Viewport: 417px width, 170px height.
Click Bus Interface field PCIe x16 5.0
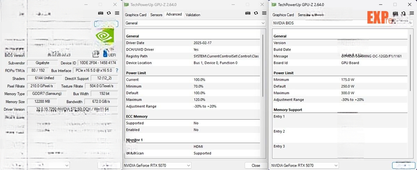94,71
